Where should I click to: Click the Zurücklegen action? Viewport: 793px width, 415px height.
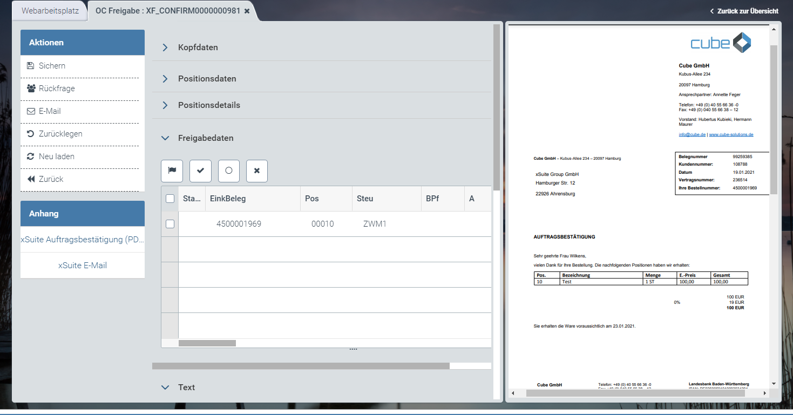(x=60, y=134)
